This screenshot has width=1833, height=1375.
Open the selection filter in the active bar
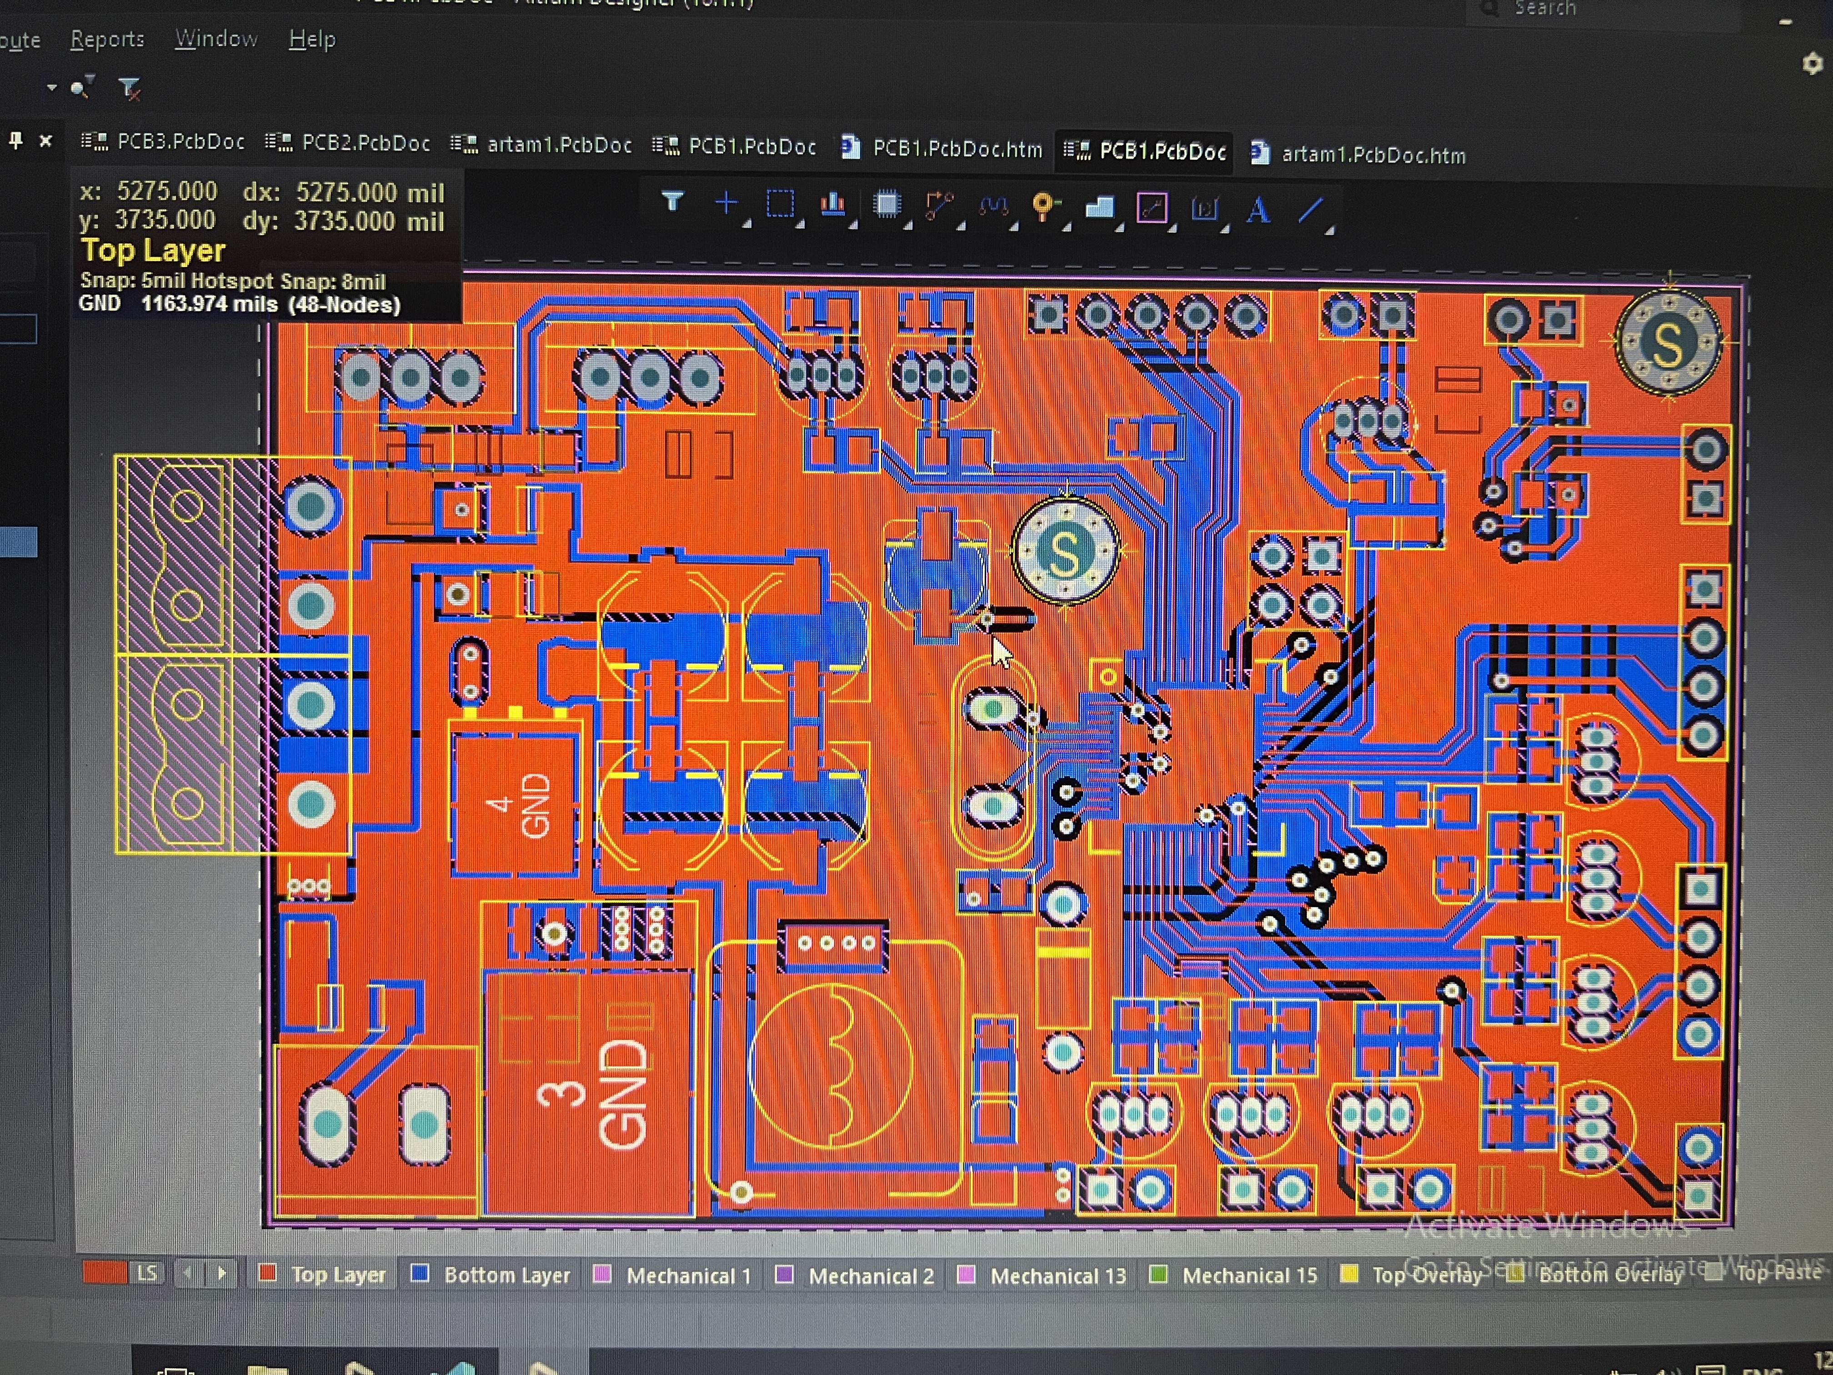click(x=672, y=201)
